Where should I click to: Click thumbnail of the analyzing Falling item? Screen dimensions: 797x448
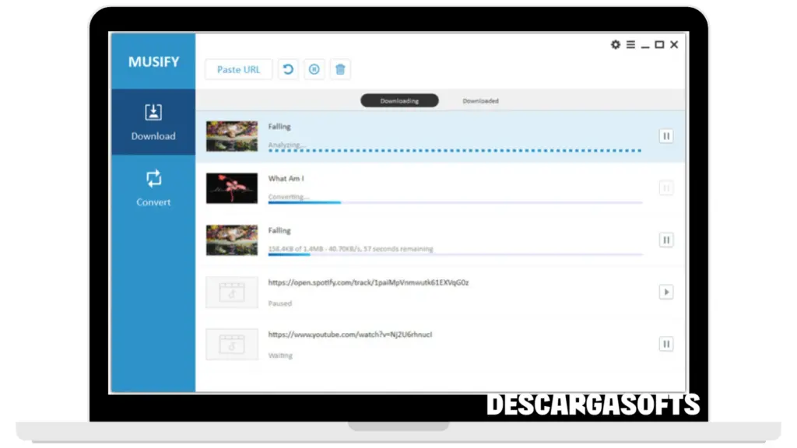coord(232,136)
